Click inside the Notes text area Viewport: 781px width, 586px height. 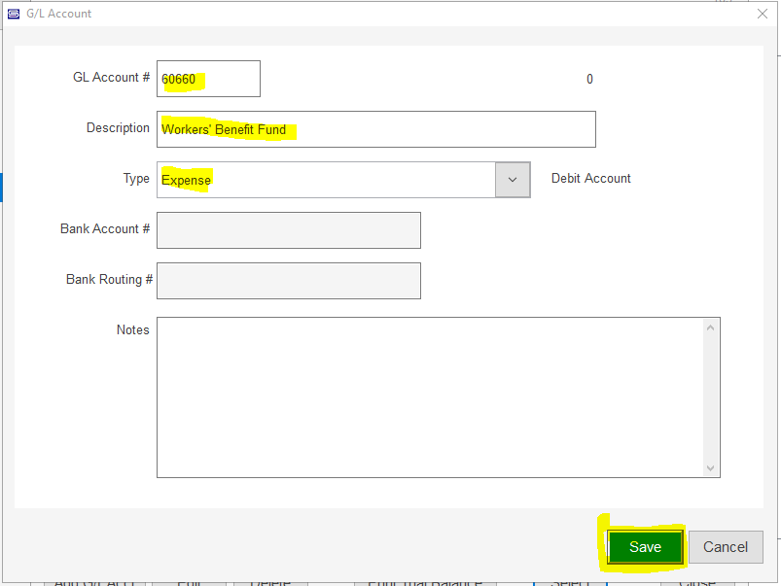coord(428,396)
